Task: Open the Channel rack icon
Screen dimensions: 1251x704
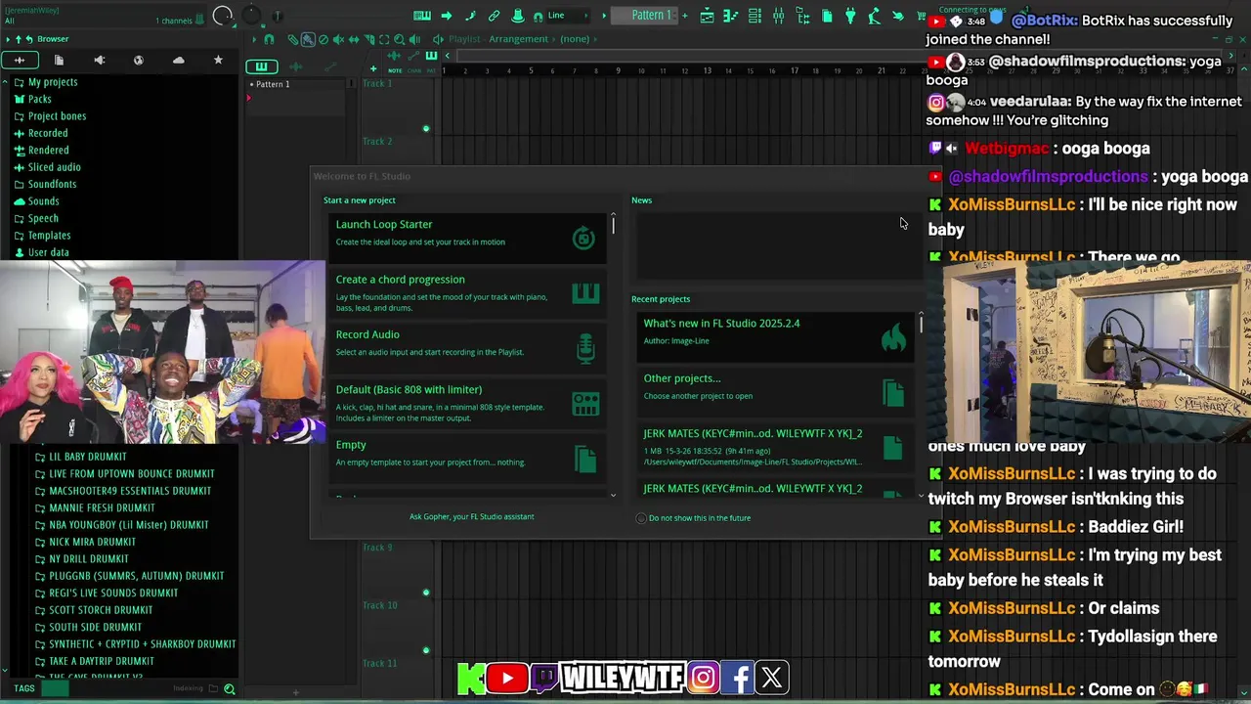Action: pyautogui.click(x=755, y=16)
